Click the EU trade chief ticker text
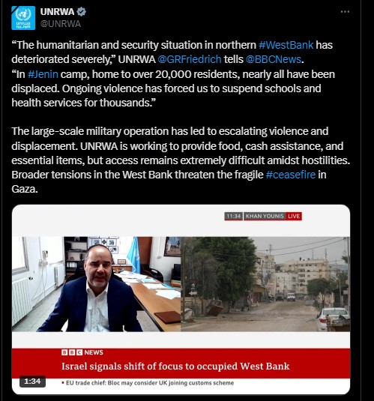The width and height of the screenshot is (374, 401). (148, 383)
